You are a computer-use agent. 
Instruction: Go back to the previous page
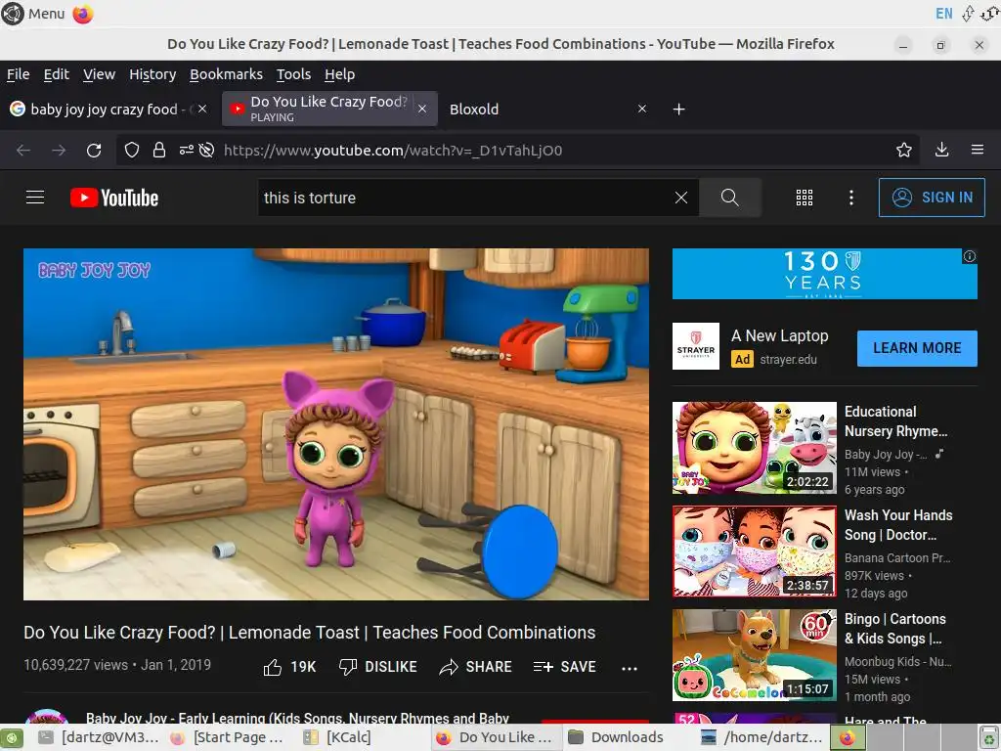point(23,150)
